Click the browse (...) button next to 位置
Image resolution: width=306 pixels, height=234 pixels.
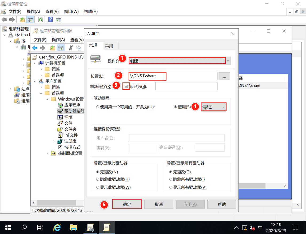224,76
